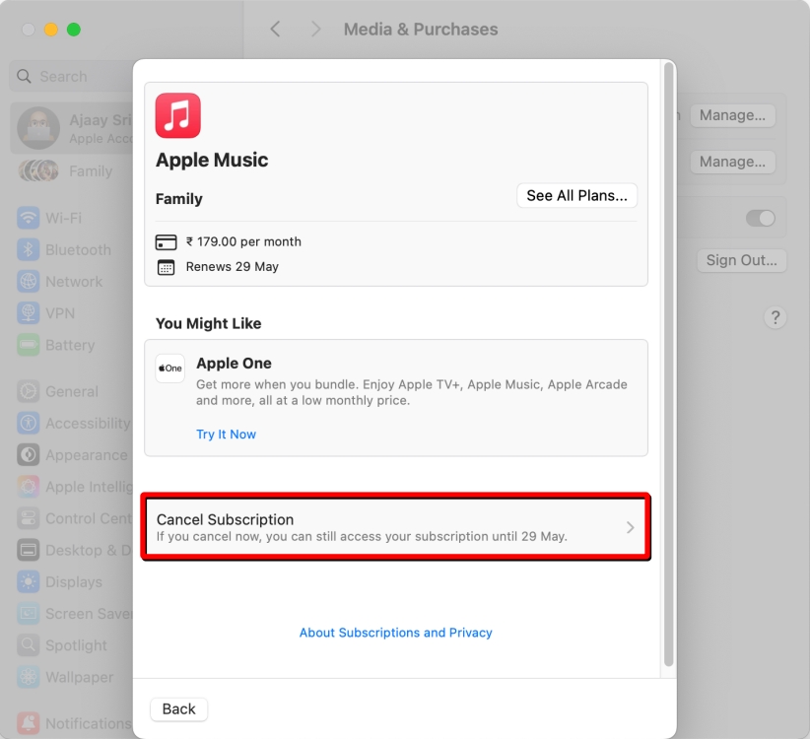The height and width of the screenshot is (739, 810).
Task: Click the Apple Music app icon
Action: [177, 115]
